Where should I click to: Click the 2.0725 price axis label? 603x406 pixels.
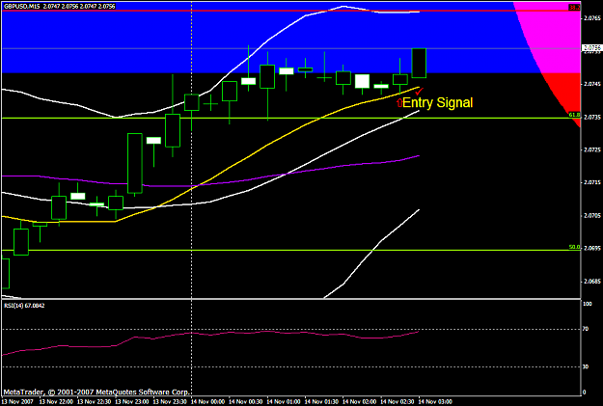(x=592, y=149)
